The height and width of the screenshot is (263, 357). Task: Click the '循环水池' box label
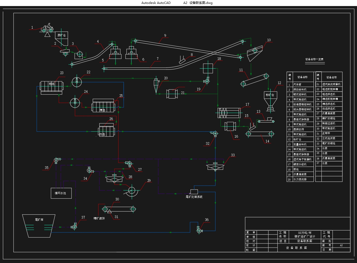pyautogui.click(x=60, y=193)
